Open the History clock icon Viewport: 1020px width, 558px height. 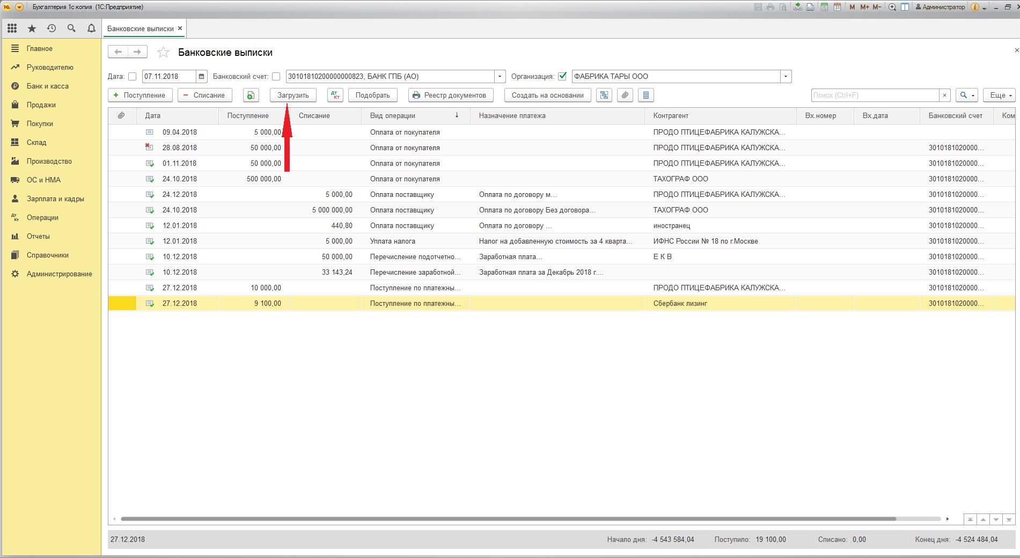tap(52, 28)
